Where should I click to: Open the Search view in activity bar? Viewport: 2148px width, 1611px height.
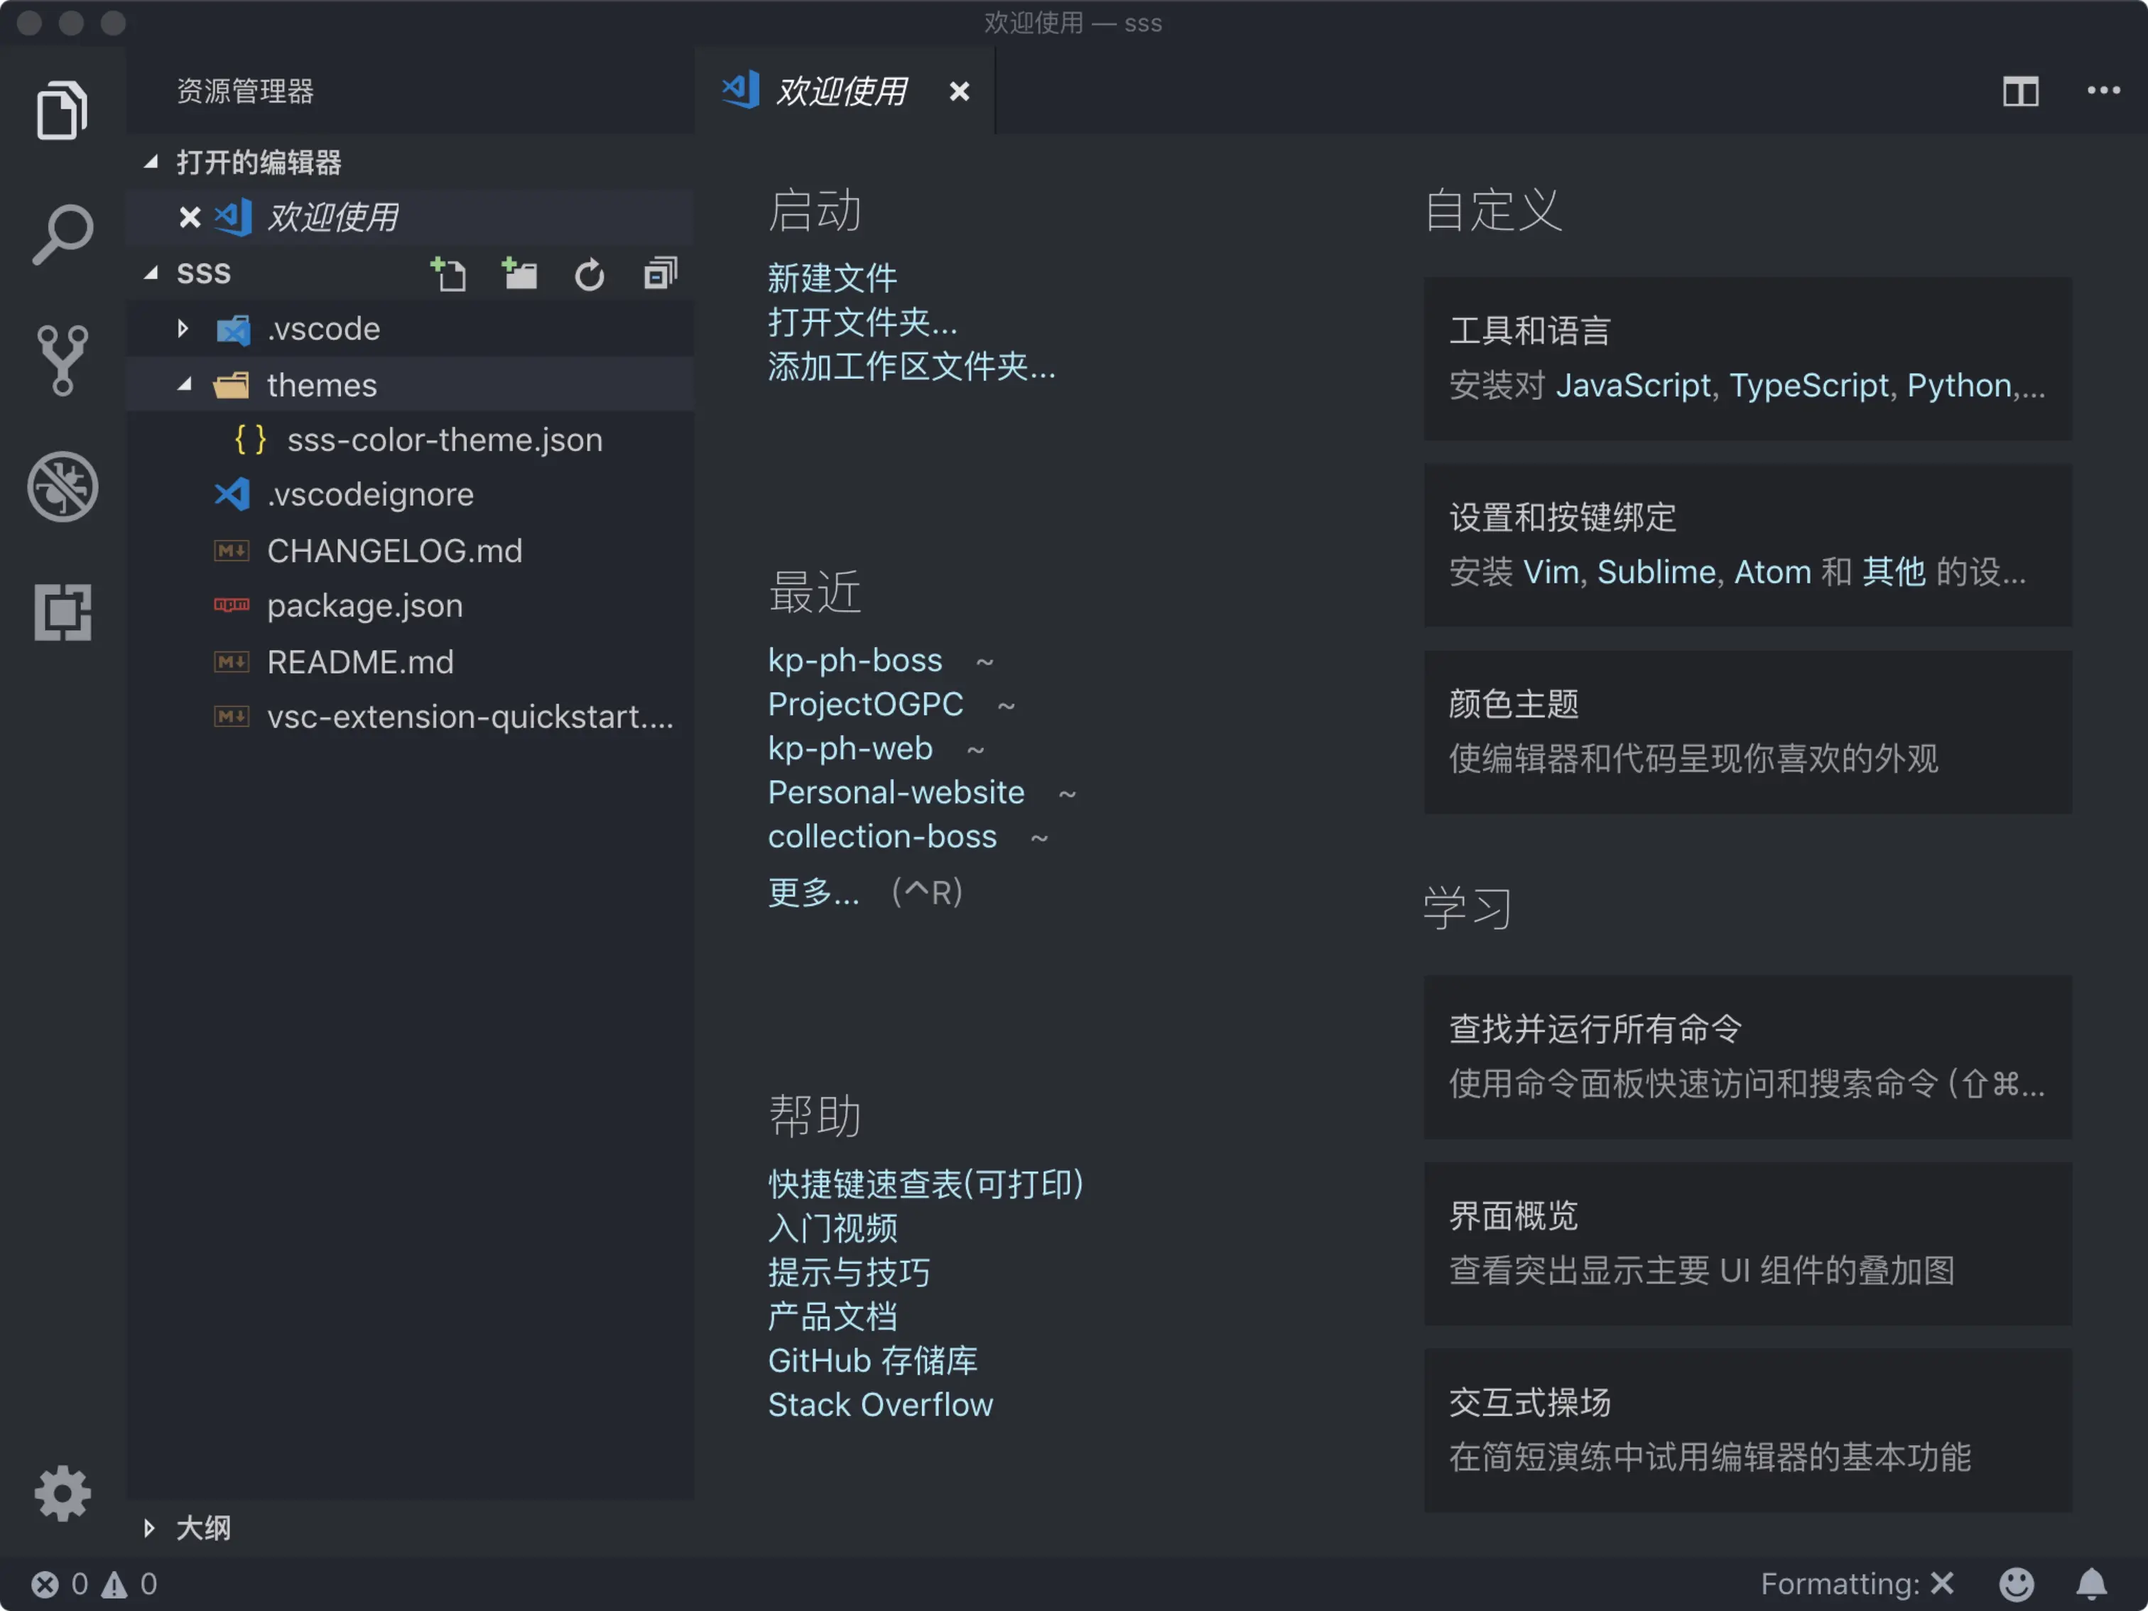(x=62, y=234)
